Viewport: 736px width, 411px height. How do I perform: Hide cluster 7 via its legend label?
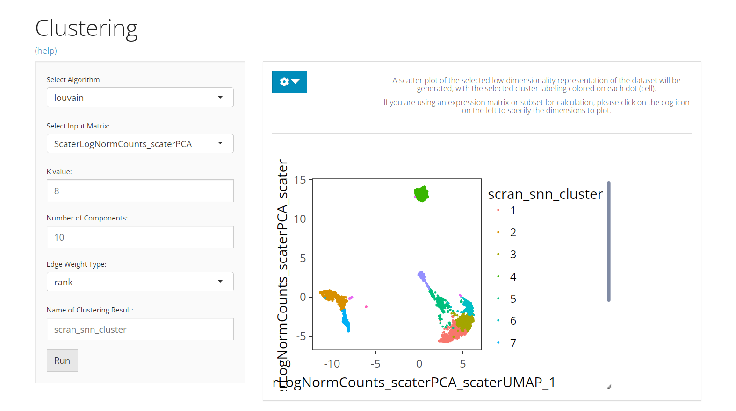click(513, 343)
